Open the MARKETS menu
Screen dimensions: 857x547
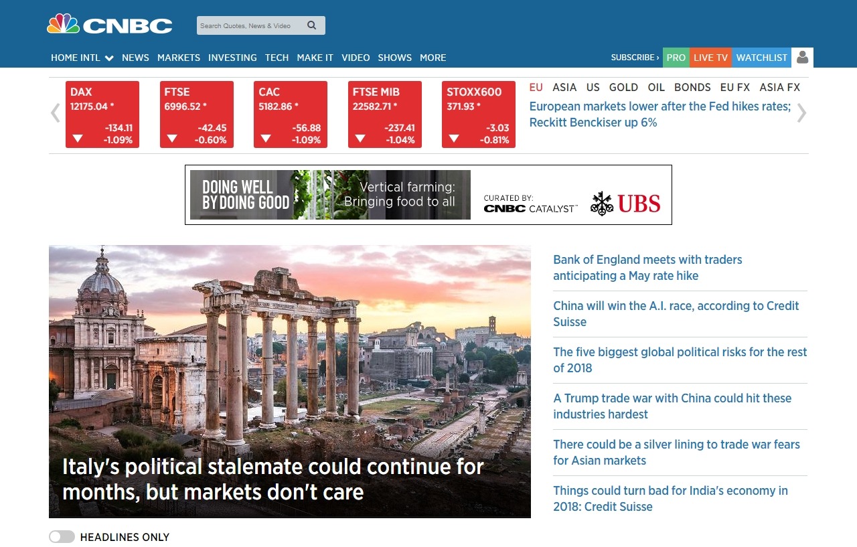click(x=179, y=58)
